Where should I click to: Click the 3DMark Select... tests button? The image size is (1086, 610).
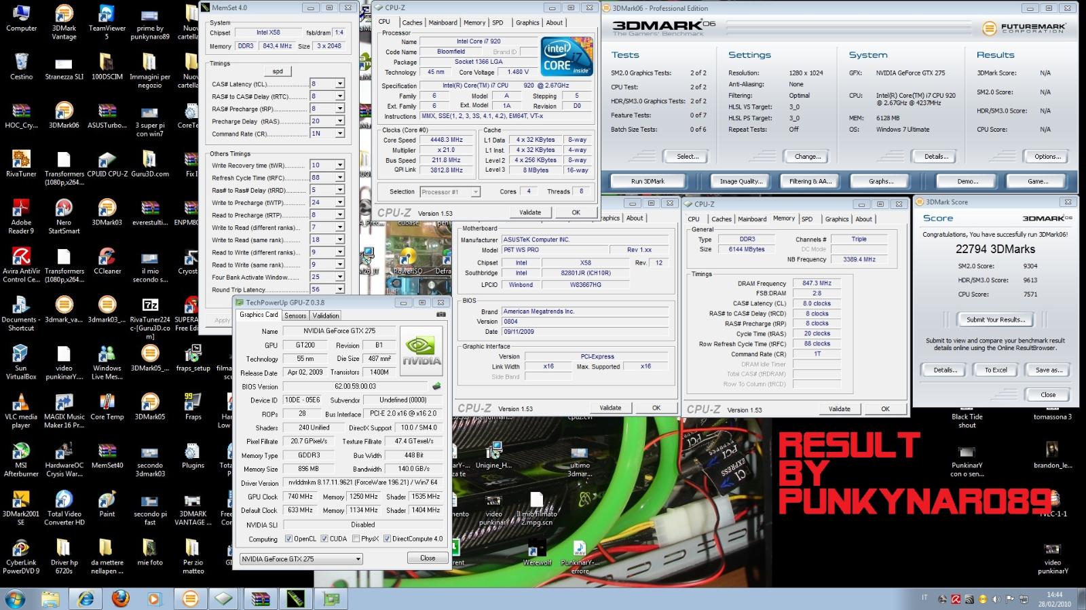[687, 157]
